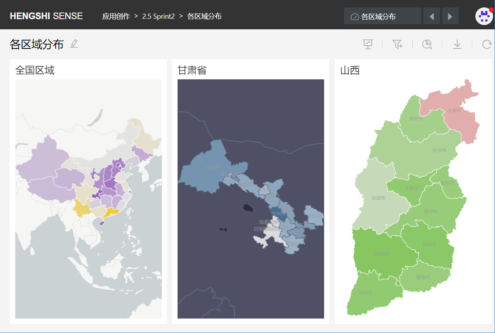This screenshot has height=333, width=495.
Task: Select Qinghai province on the national map
Action: tap(70, 178)
